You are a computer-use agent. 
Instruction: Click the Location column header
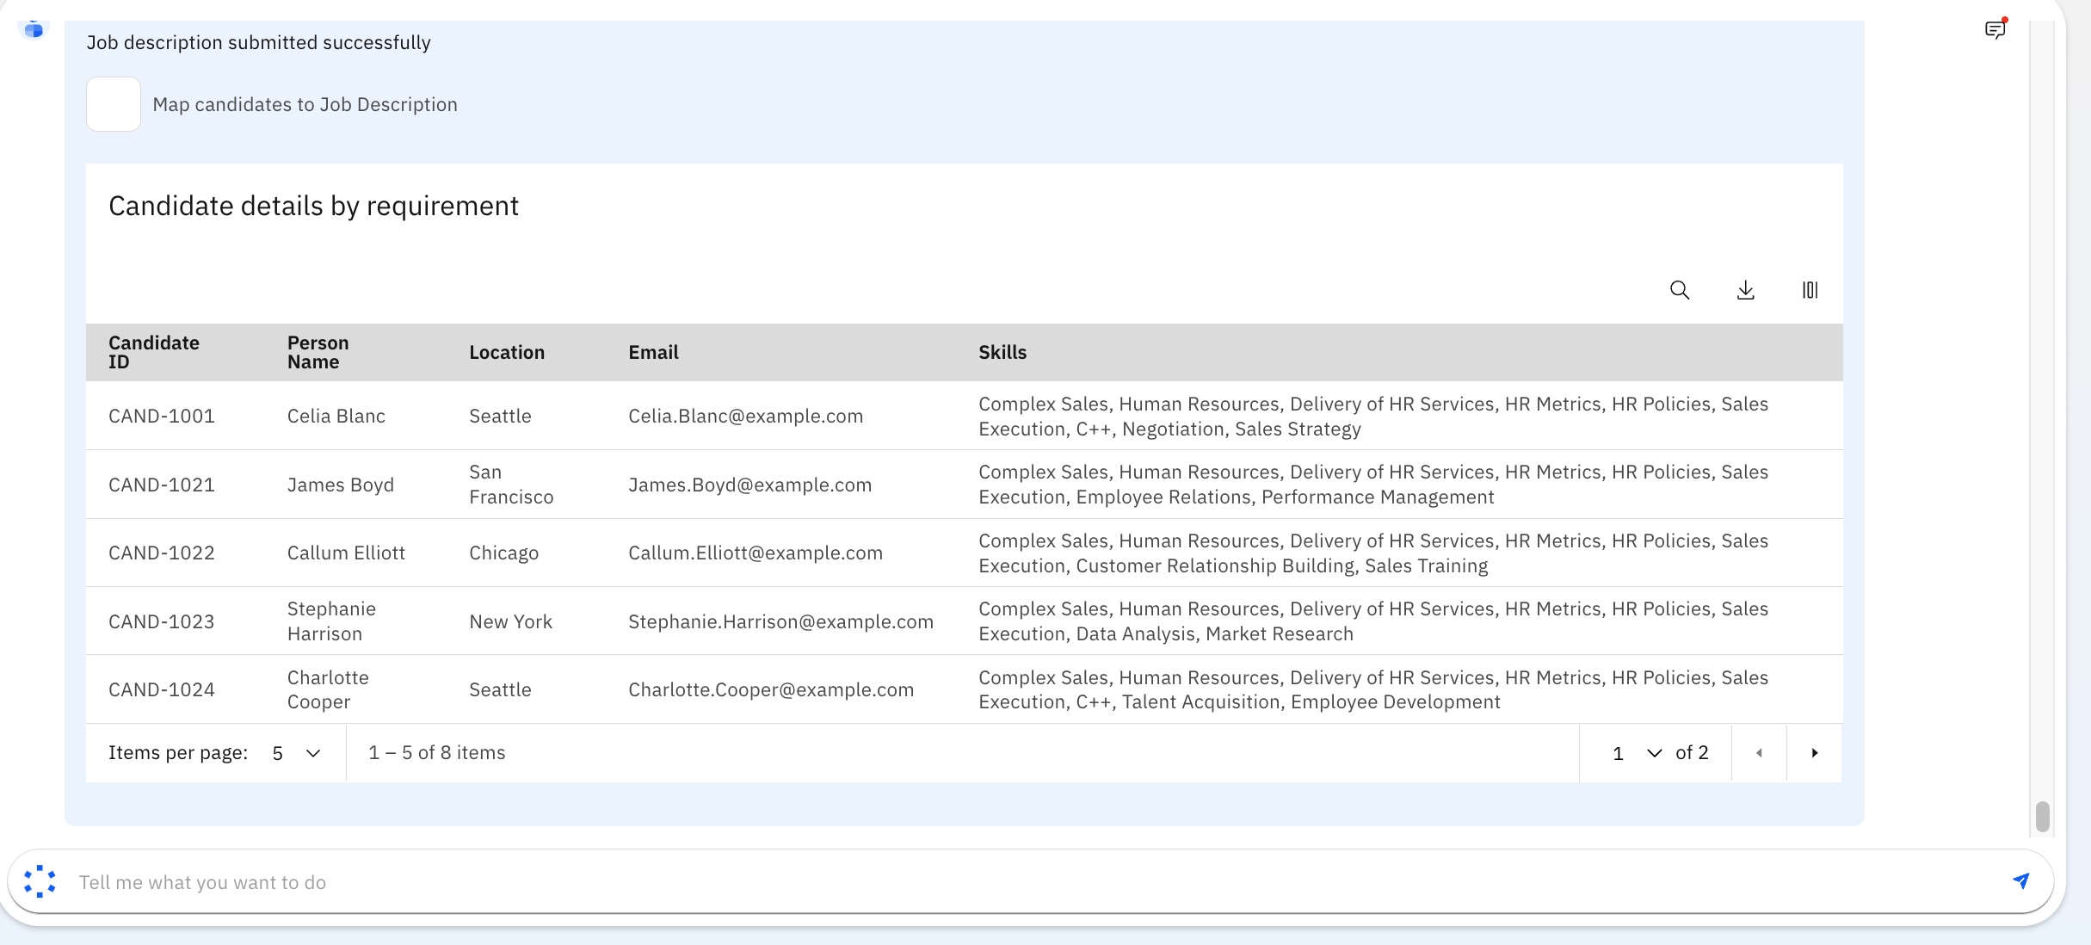[x=506, y=352]
